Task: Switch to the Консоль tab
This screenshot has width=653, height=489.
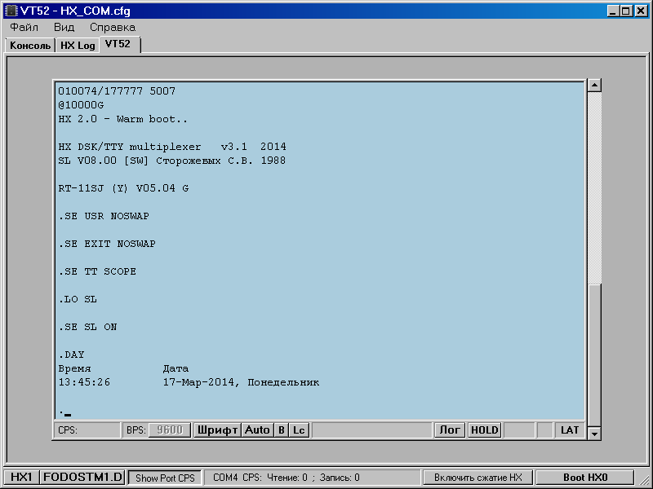Action: 30,46
